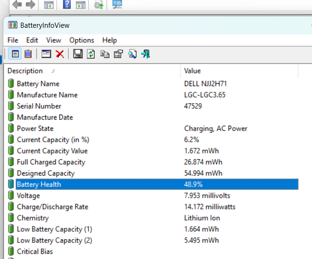Click the 6.2% current capacity value
312x259 pixels.
[x=191, y=139]
